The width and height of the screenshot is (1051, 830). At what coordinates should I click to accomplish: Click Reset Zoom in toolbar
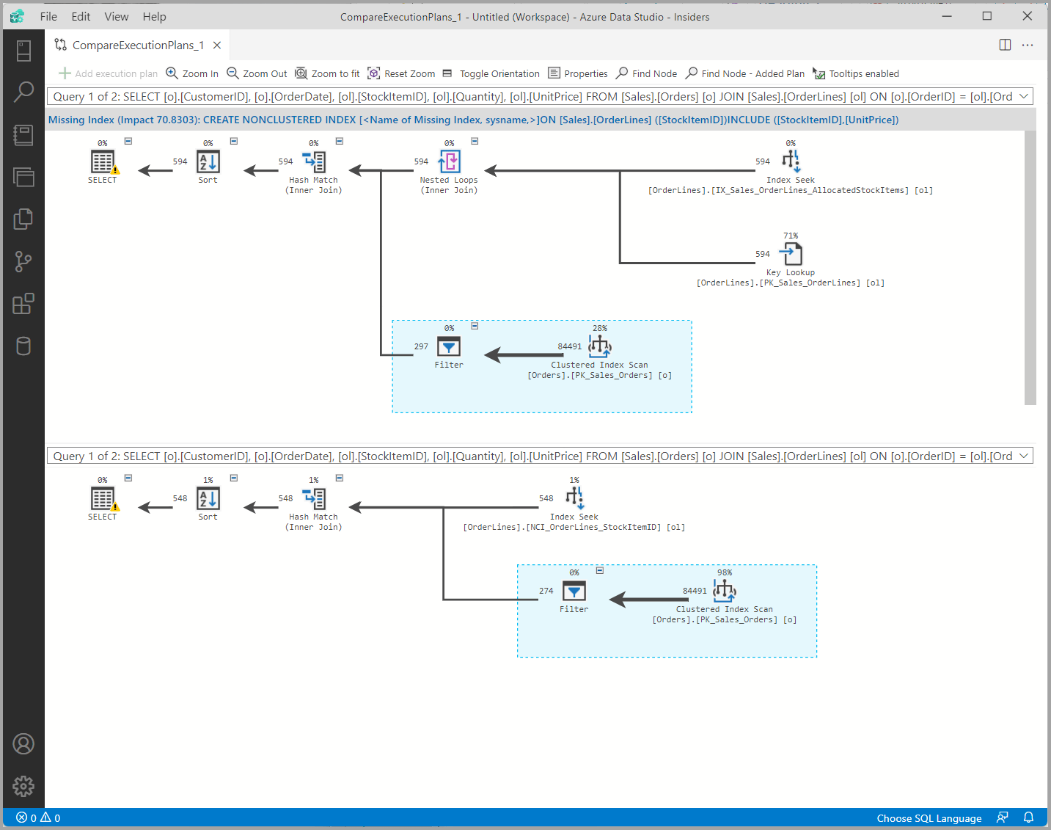point(401,73)
